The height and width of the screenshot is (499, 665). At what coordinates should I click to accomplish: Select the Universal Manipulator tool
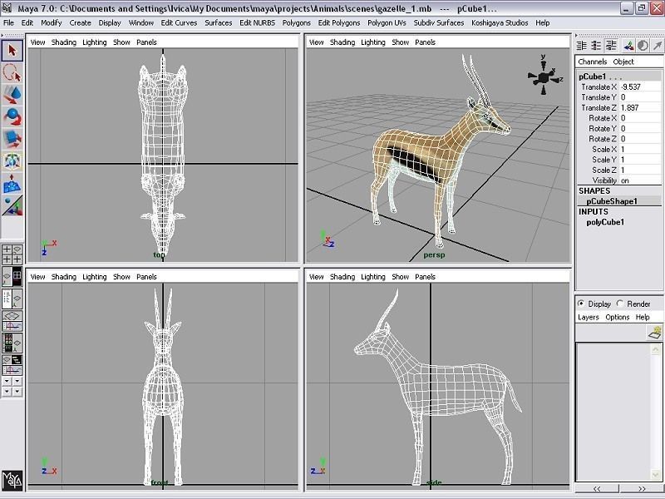12,161
